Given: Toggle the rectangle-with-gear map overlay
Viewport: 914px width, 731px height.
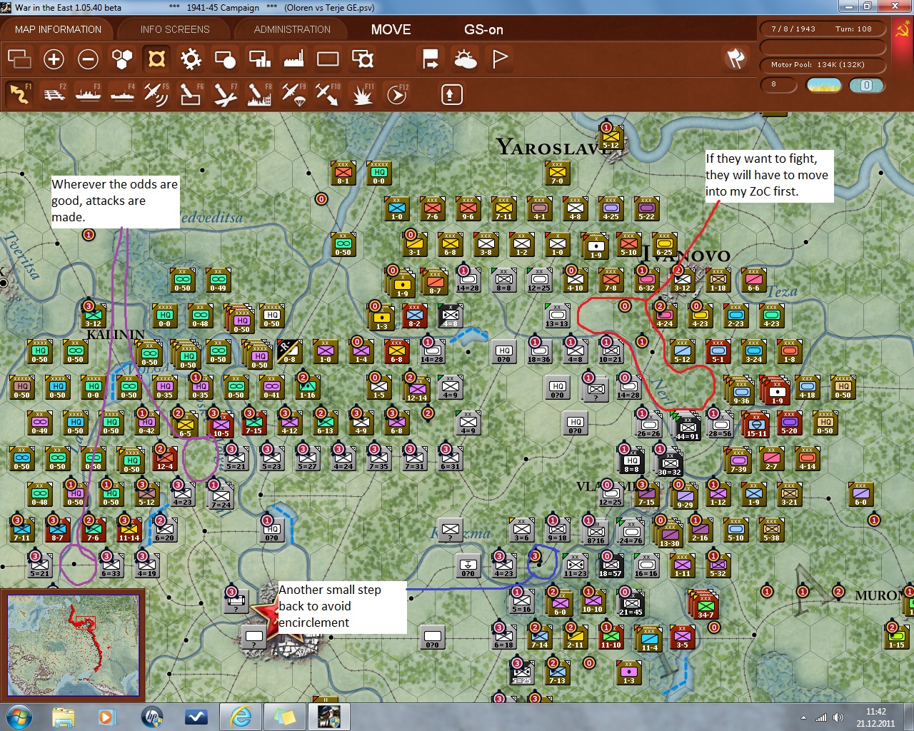Looking at the screenshot, I should click(362, 59).
